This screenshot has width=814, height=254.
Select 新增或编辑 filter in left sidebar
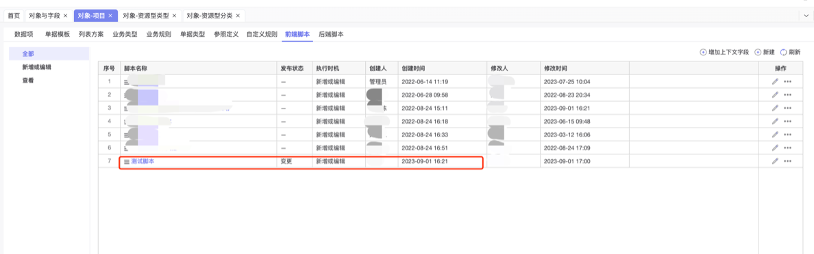(x=36, y=67)
